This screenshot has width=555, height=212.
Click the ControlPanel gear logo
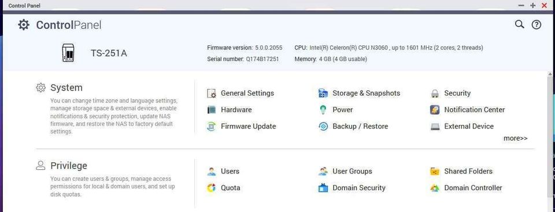point(24,25)
